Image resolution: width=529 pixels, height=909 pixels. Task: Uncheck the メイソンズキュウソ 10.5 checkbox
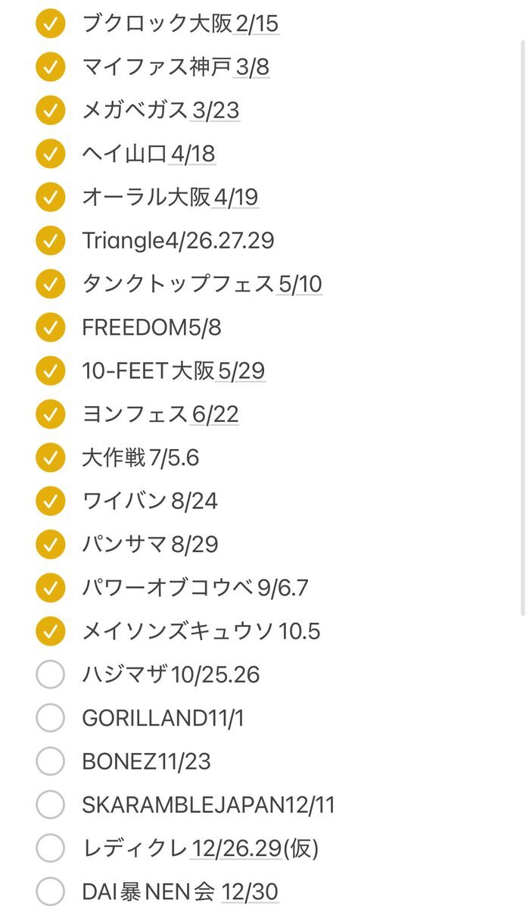point(50,631)
